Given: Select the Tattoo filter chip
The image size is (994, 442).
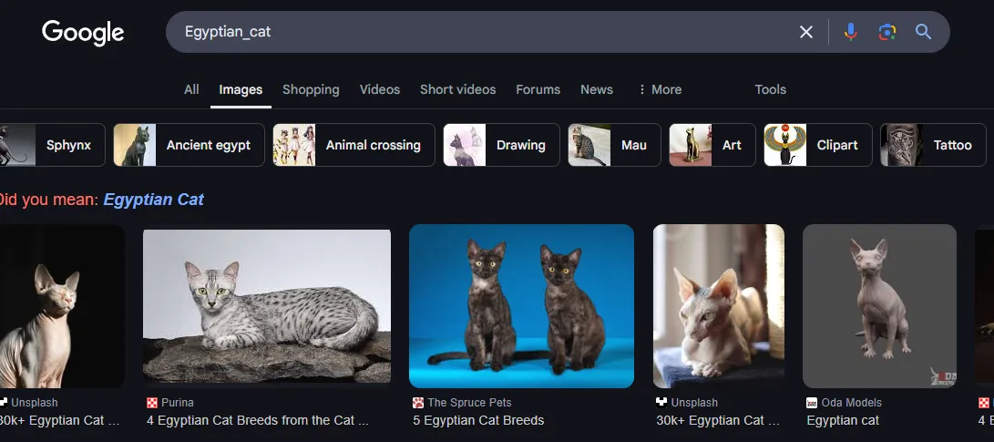Looking at the screenshot, I should (933, 145).
